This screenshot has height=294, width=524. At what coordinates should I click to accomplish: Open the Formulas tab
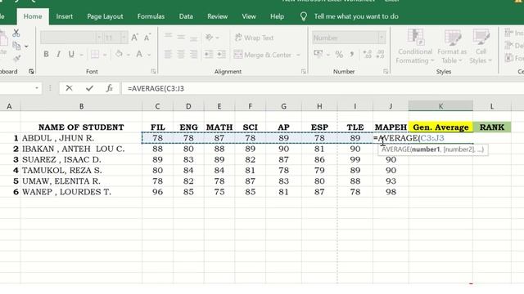151,16
